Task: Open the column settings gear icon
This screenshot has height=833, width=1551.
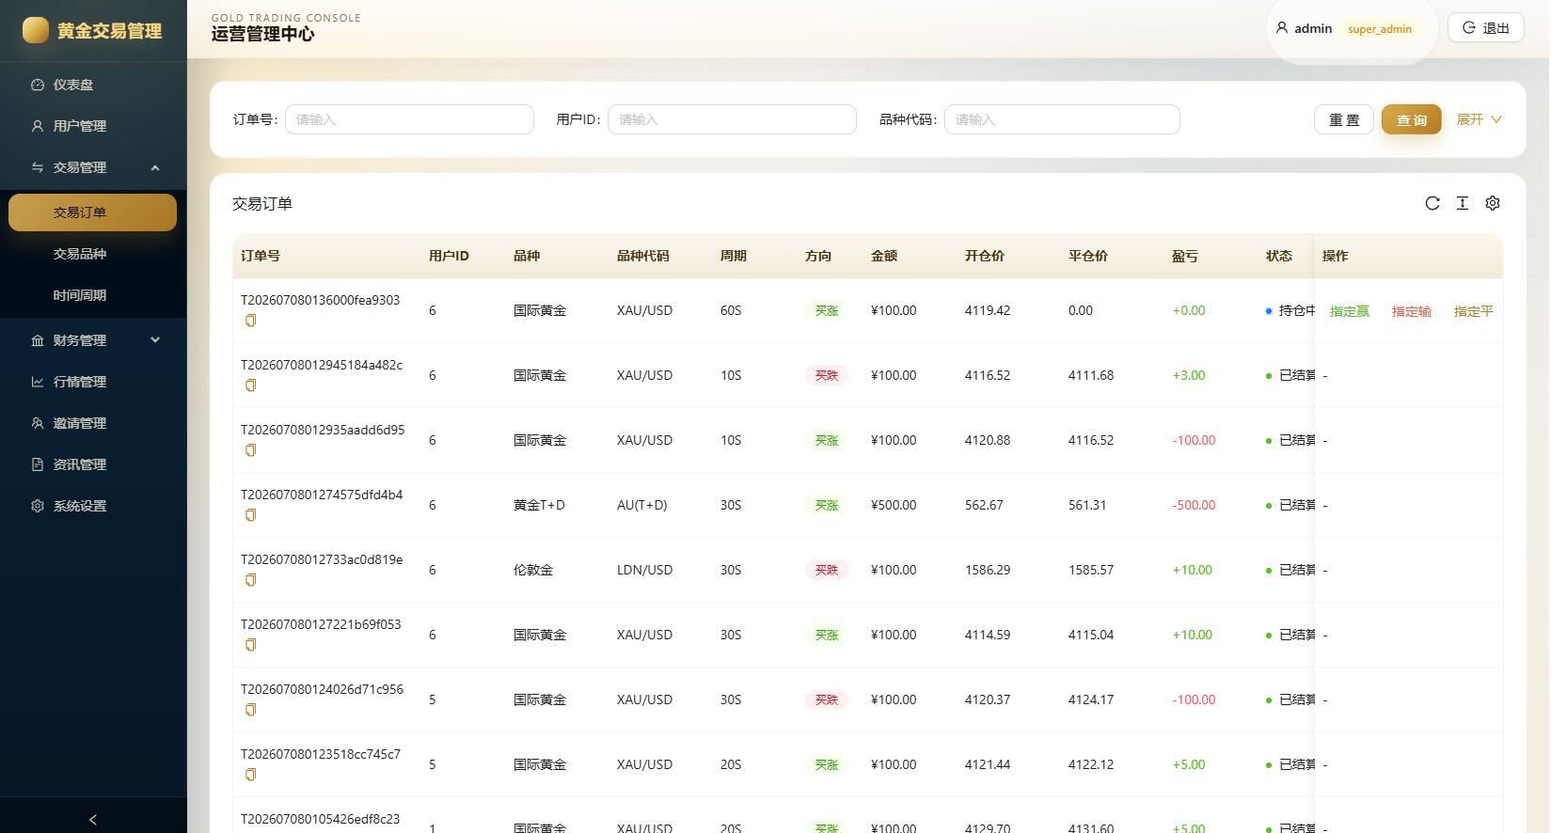Action: click(1493, 203)
